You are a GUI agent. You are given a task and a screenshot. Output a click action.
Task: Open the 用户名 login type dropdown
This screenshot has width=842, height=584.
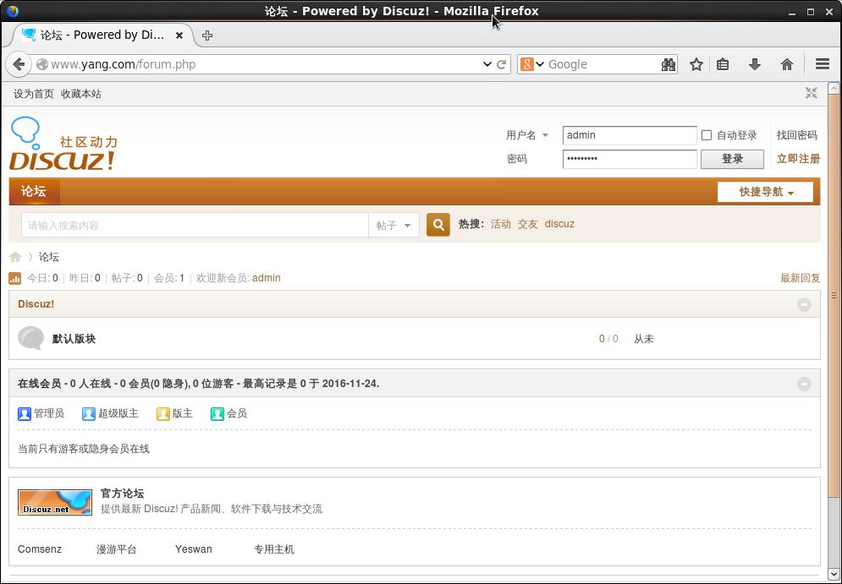coord(527,135)
